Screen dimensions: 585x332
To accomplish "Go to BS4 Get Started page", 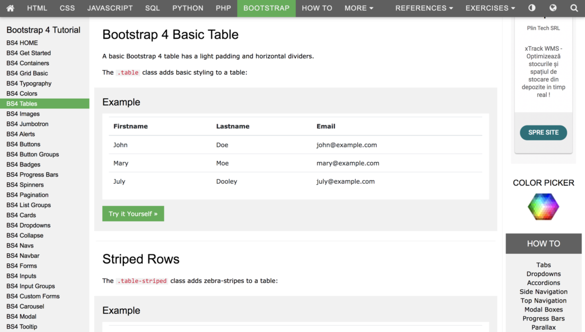I will [29, 53].
